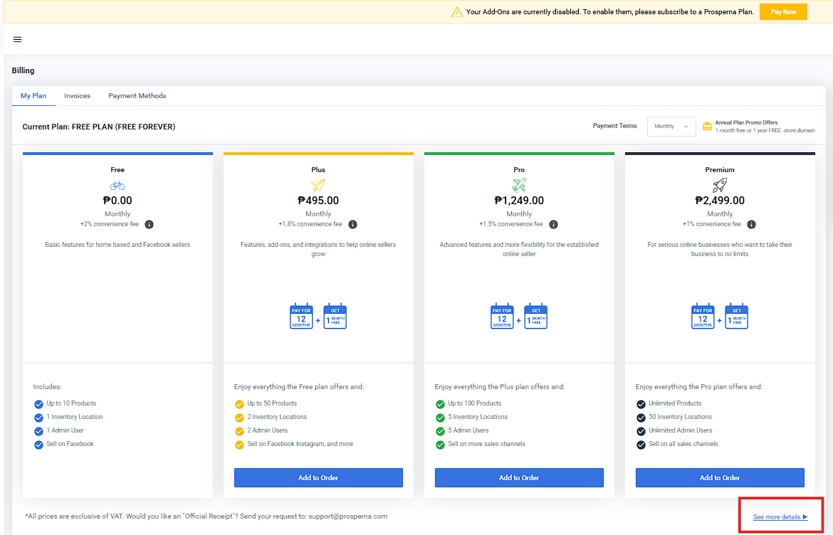Select the My Plan tab
Screen dimensions: 833x535
(x=33, y=96)
